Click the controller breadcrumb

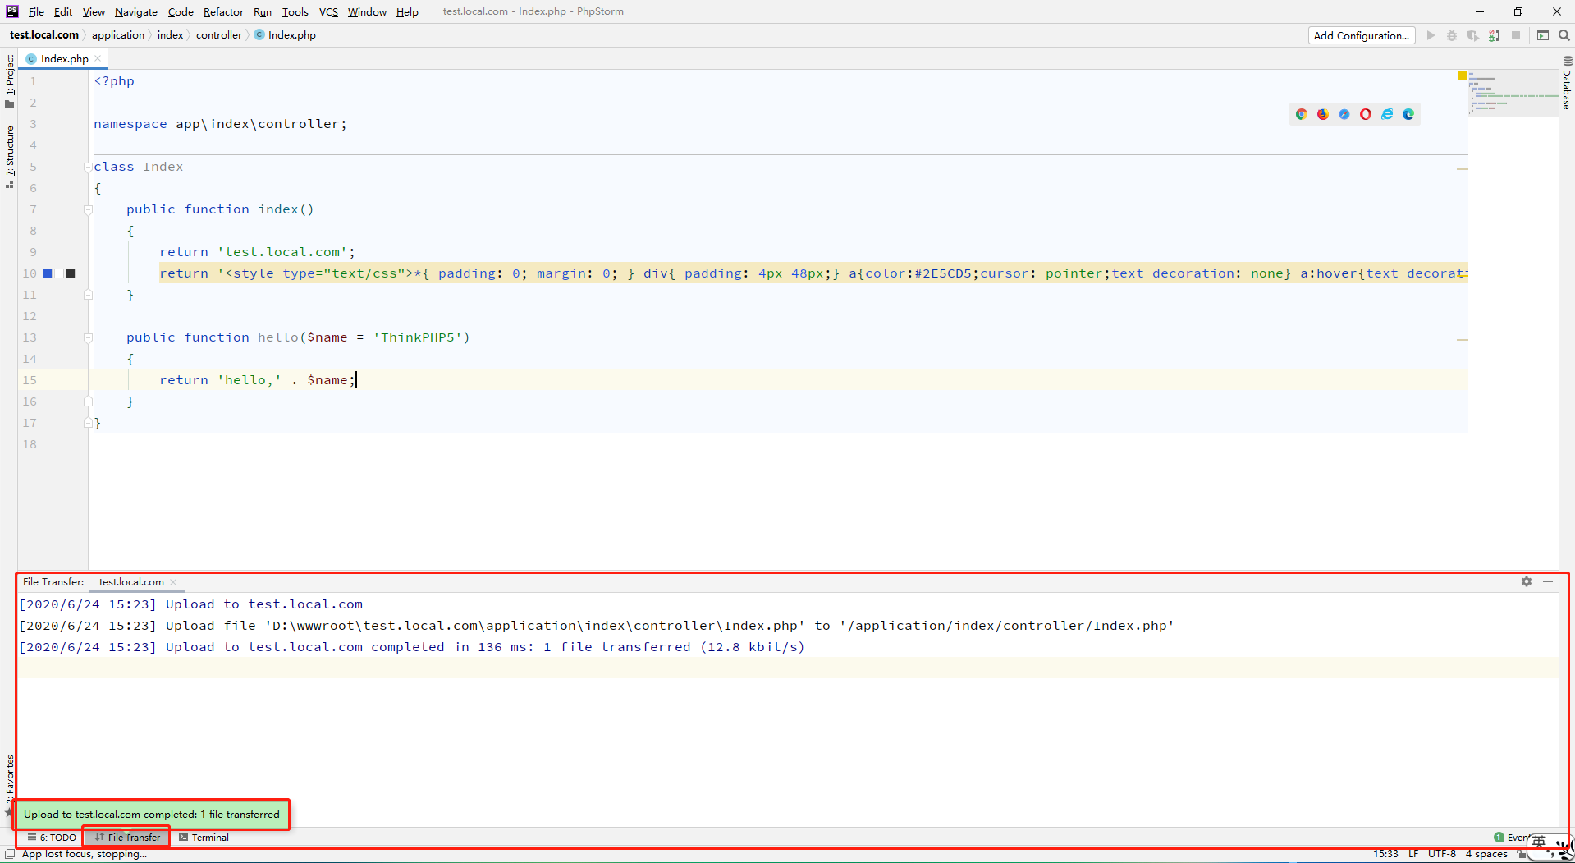point(219,34)
